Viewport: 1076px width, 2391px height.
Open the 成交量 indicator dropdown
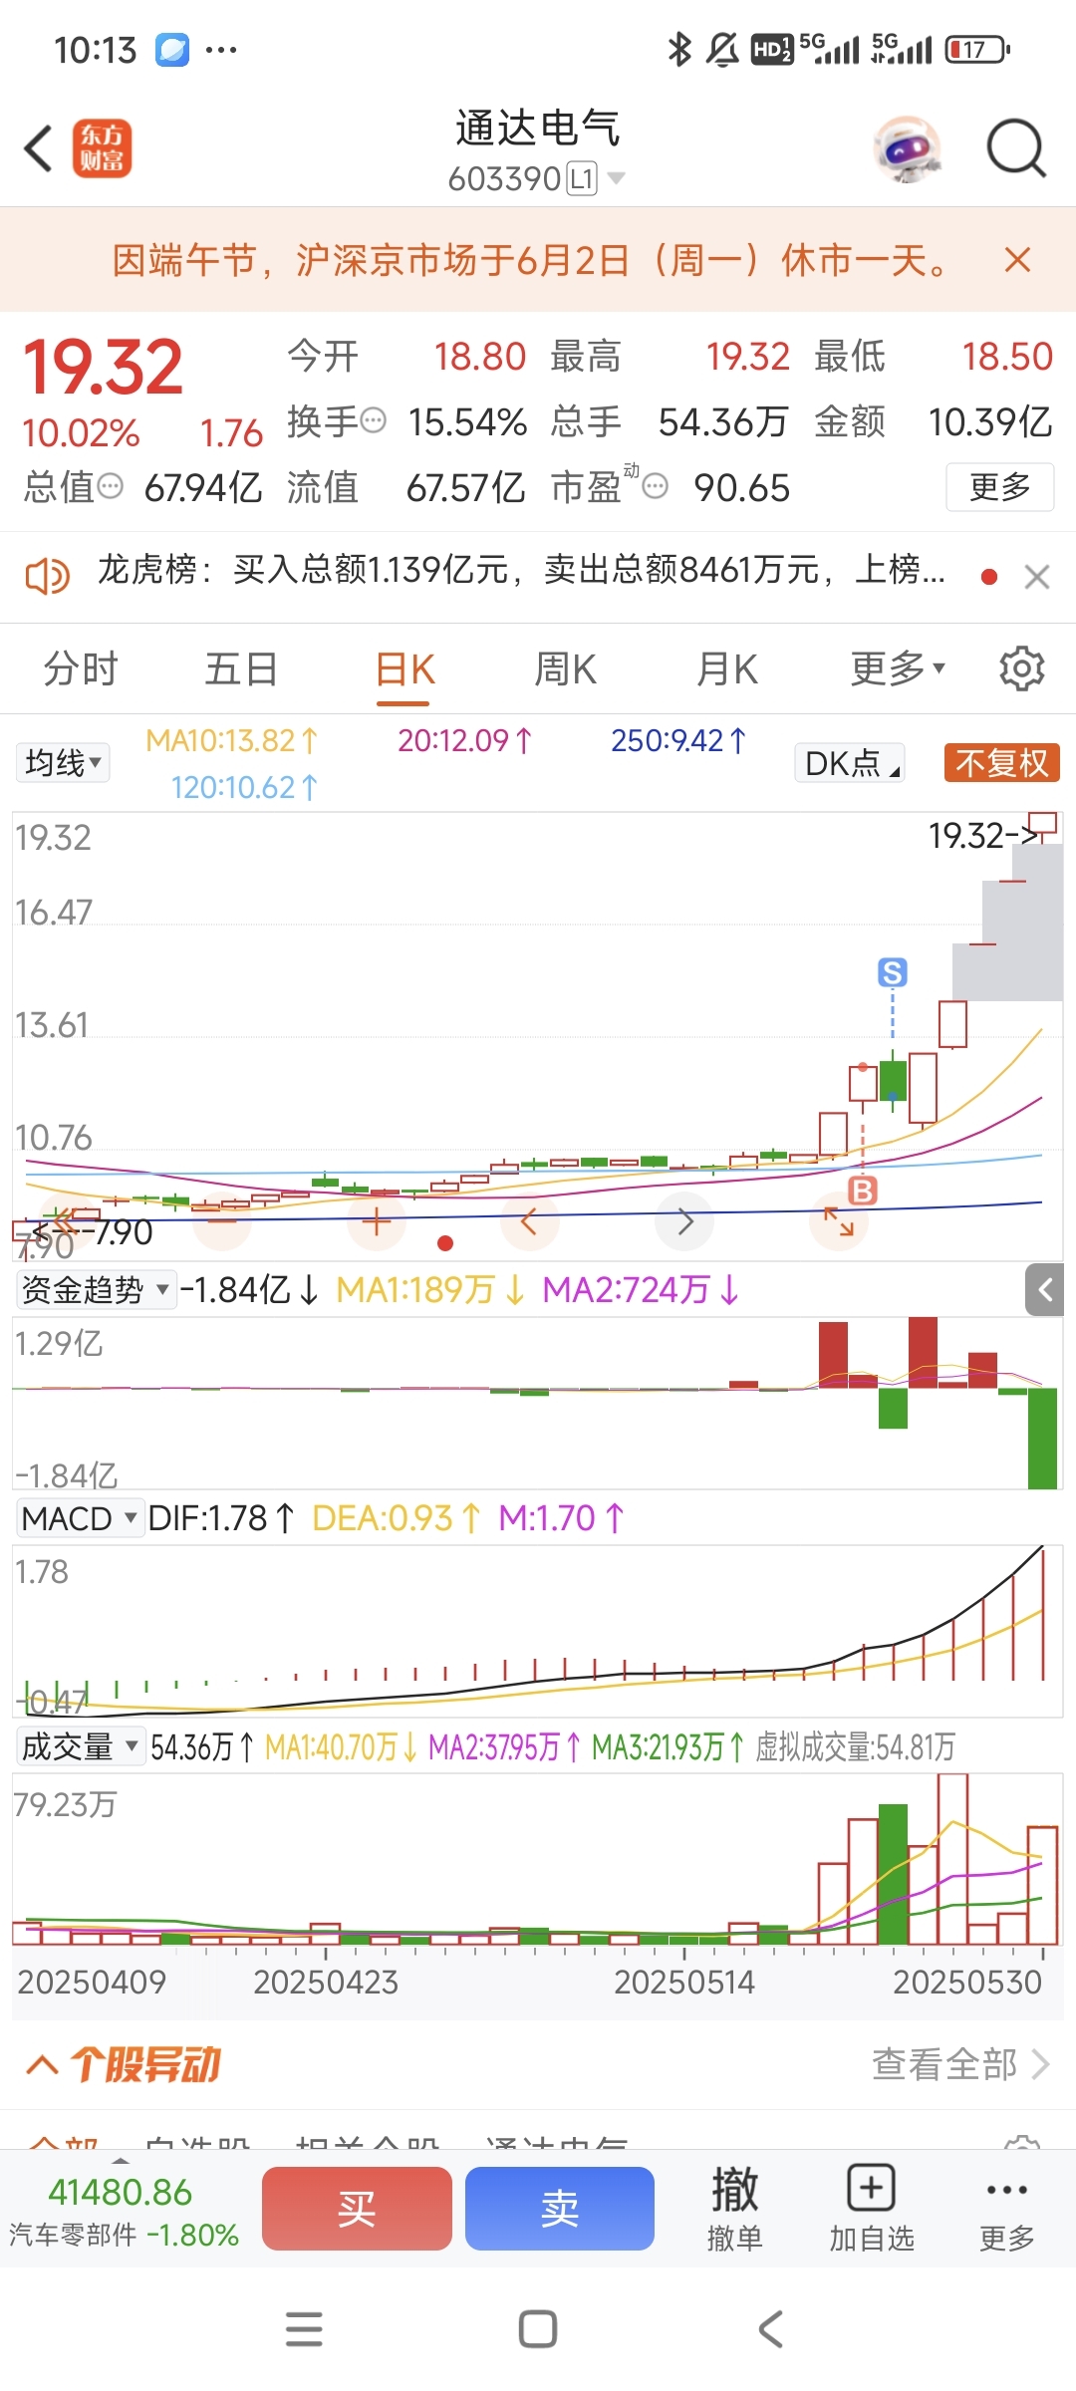pyautogui.click(x=80, y=1746)
